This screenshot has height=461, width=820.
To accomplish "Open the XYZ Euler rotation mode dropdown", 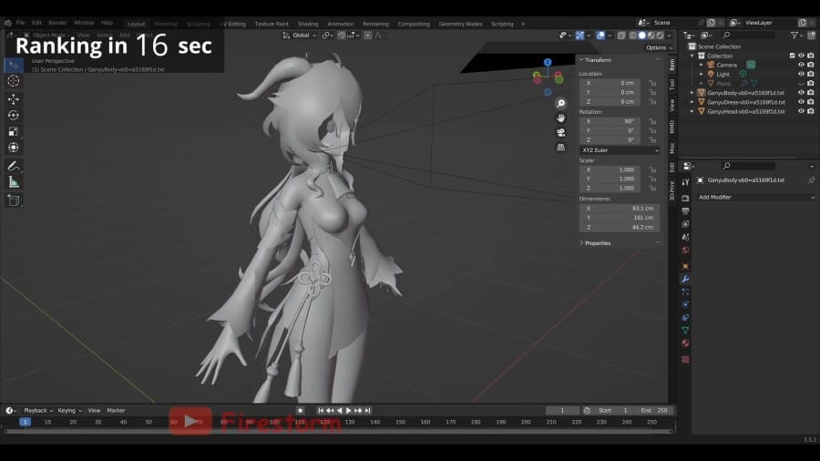I will tap(620, 150).
